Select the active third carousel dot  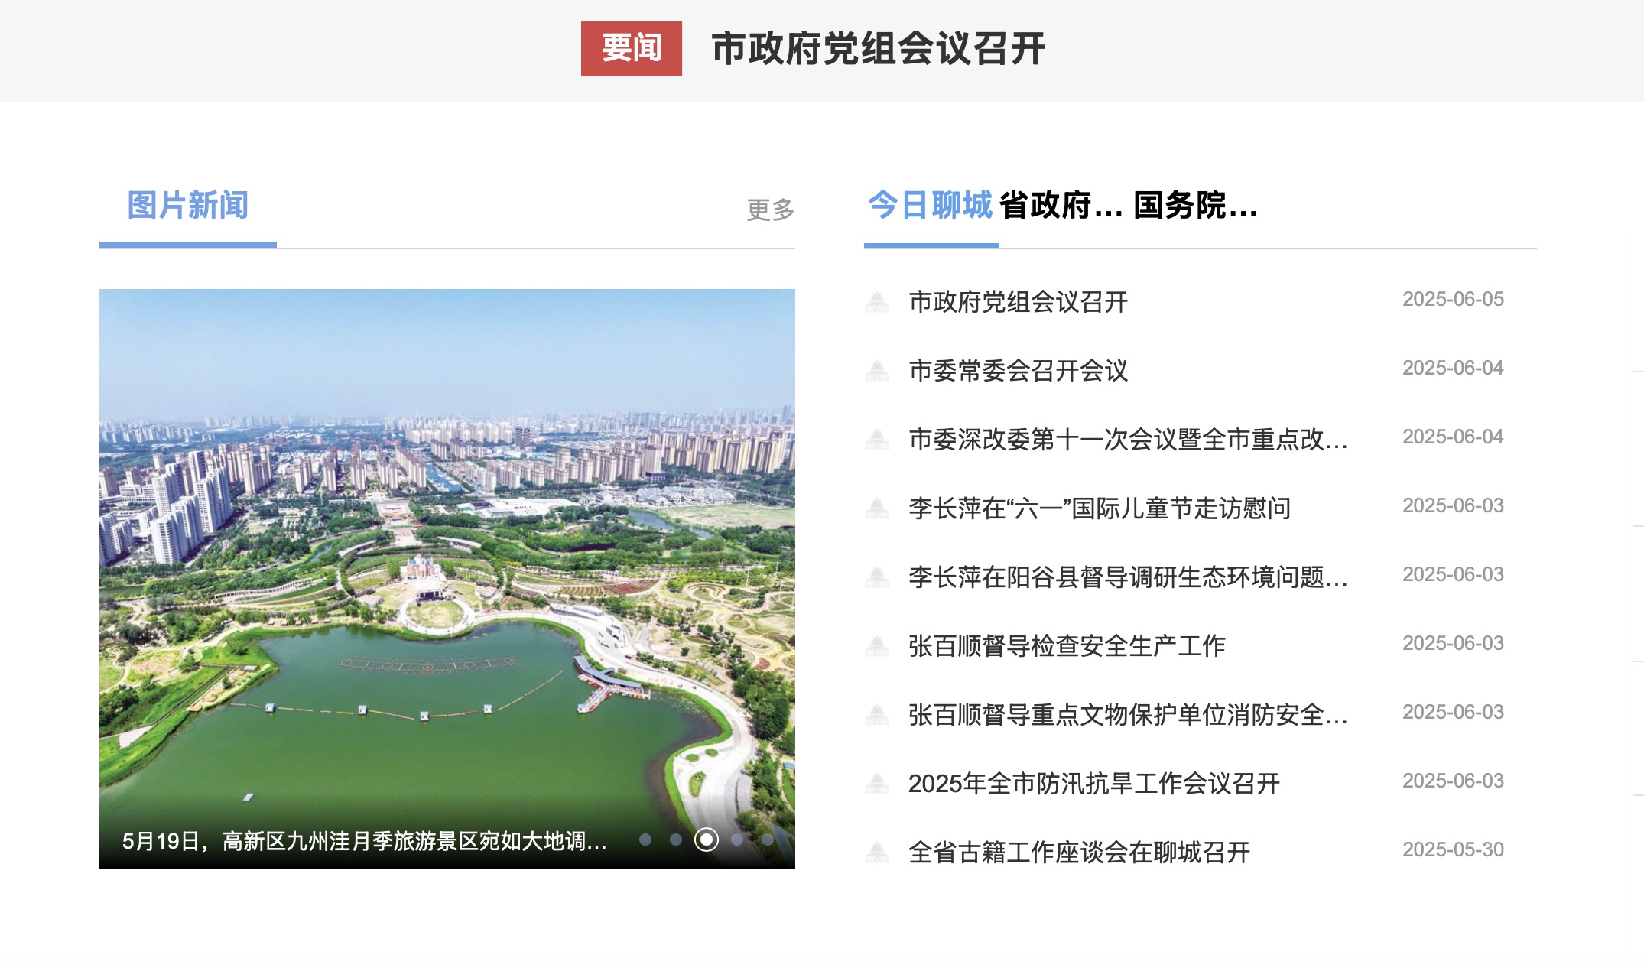(707, 840)
